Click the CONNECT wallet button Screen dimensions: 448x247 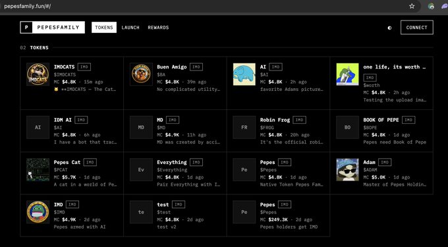[x=417, y=28]
